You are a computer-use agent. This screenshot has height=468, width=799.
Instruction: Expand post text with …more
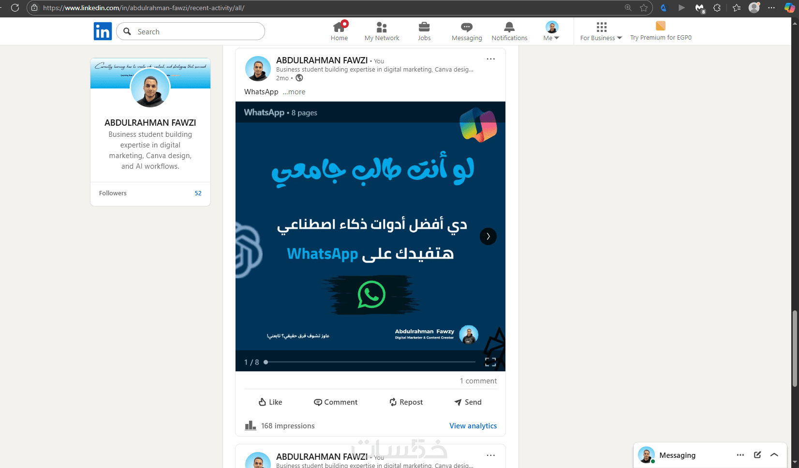[294, 92]
